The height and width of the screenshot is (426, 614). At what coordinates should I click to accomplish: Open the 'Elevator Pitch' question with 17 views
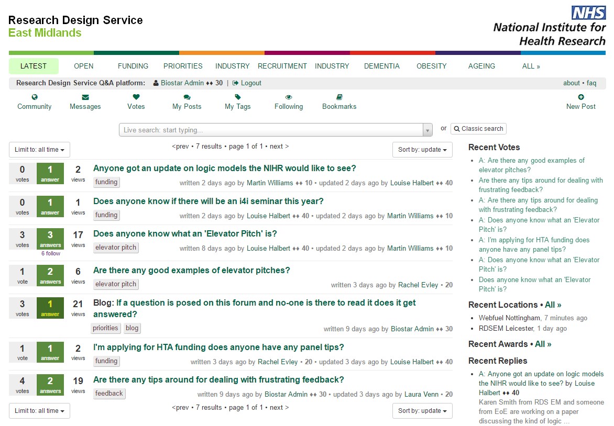[x=185, y=234]
